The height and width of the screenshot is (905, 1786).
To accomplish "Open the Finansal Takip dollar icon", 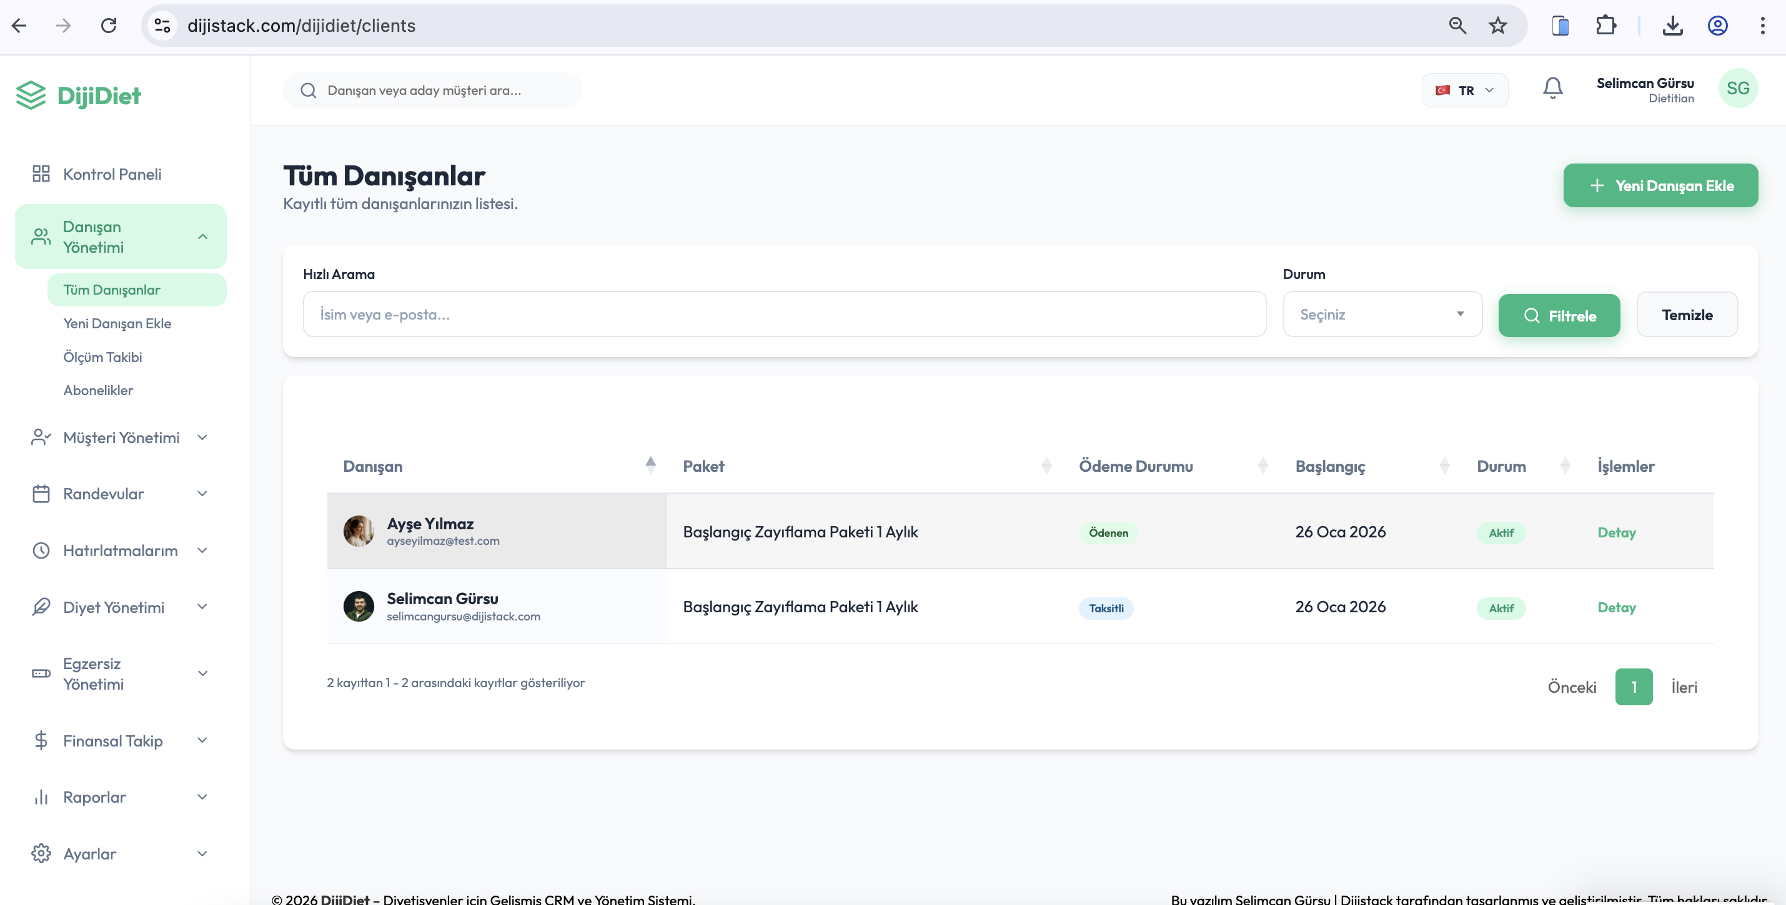I will (40, 740).
